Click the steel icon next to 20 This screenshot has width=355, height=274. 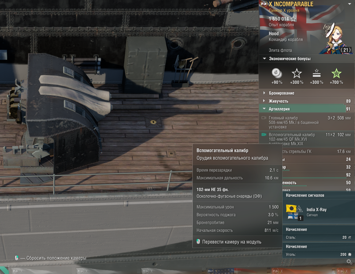(x=350, y=237)
